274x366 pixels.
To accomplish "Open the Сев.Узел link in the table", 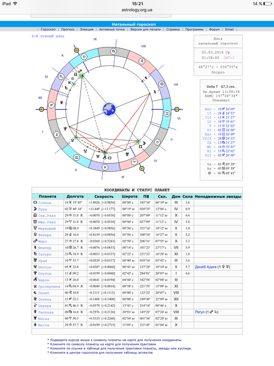I will click(47, 216).
